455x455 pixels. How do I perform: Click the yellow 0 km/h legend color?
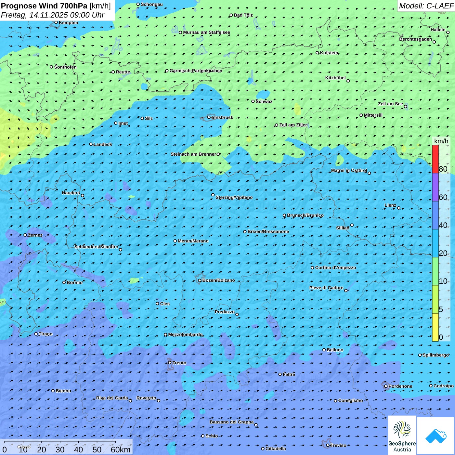[x=435, y=327]
